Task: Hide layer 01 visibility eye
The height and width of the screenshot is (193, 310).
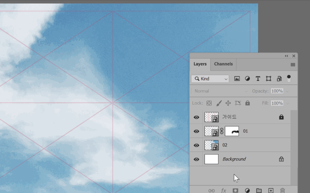Action: click(x=196, y=131)
